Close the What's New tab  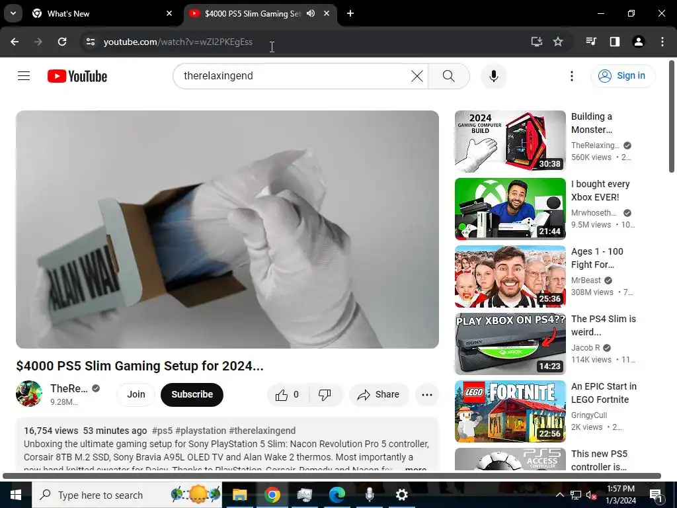tap(169, 13)
